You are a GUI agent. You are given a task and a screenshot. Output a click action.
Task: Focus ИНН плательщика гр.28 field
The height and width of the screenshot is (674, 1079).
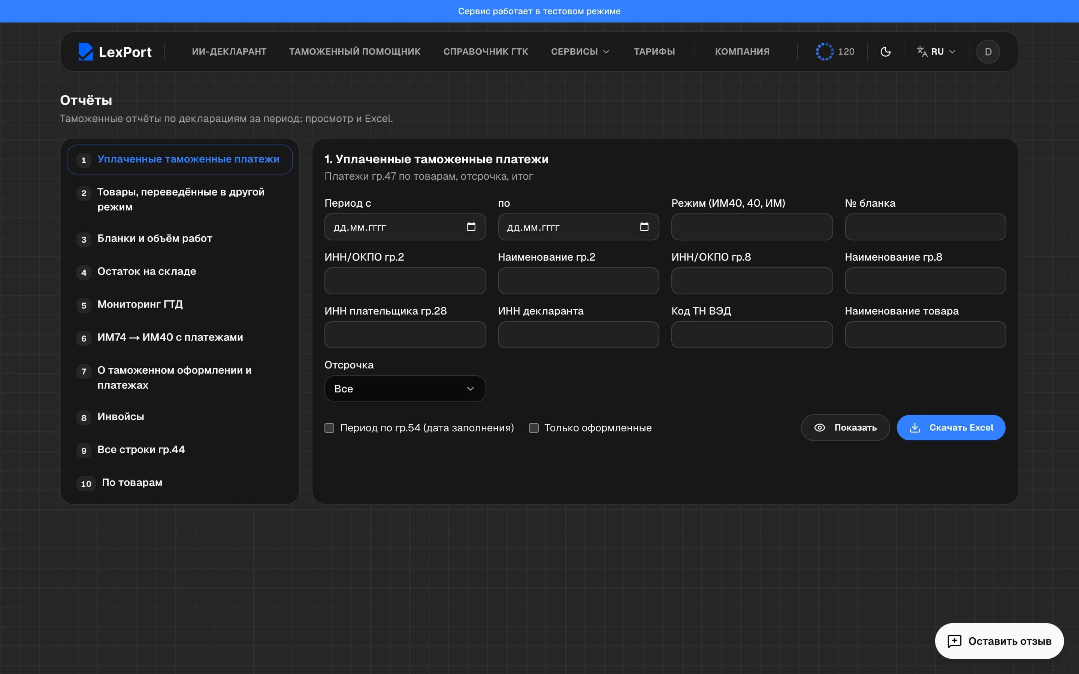tap(405, 335)
